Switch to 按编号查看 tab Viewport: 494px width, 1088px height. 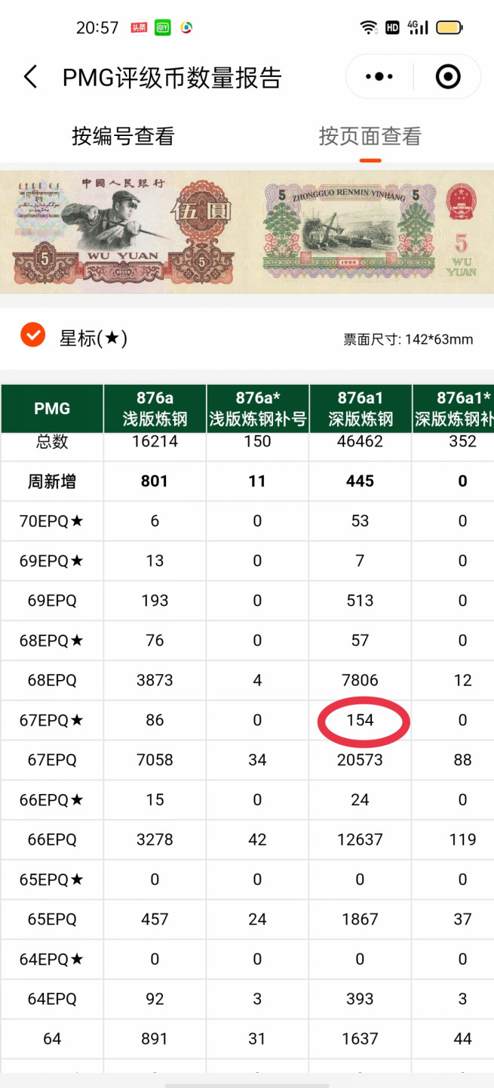[x=123, y=136]
